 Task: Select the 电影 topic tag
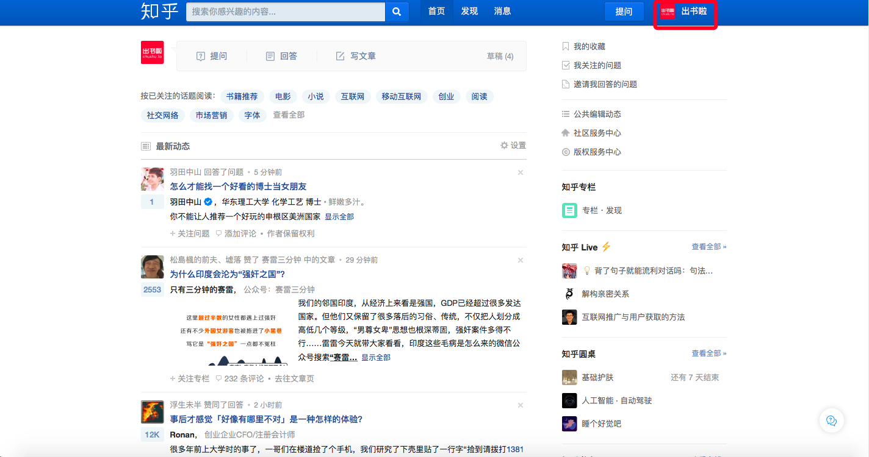283,96
